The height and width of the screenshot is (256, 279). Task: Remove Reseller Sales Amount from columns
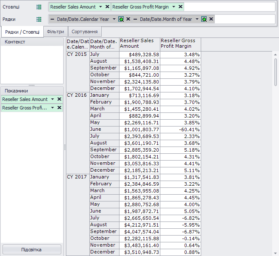(107, 7)
